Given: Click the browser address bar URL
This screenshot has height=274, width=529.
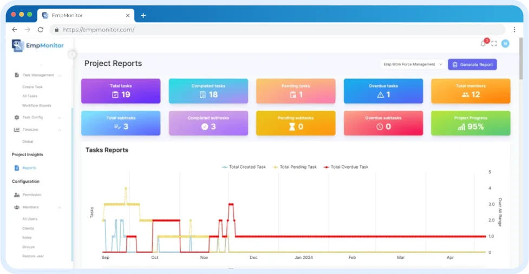Looking at the screenshot, I should pos(99,30).
